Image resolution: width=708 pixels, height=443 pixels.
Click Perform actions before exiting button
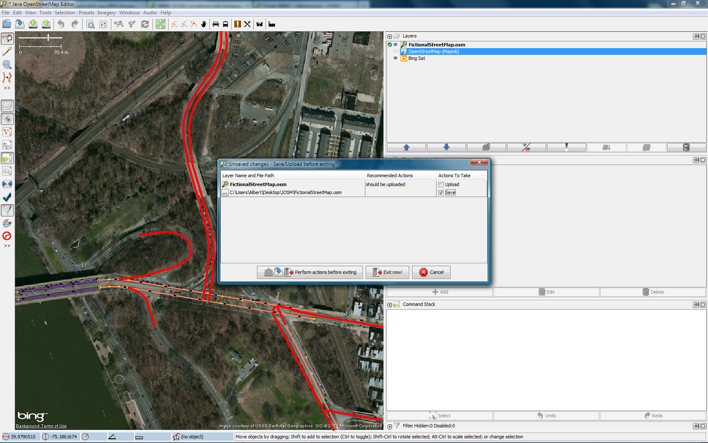point(311,272)
